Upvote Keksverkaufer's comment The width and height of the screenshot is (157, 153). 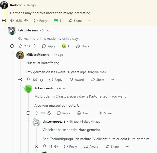[x=36, y=113]
